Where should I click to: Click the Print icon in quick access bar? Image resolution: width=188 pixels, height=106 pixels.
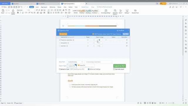(16, 7)
